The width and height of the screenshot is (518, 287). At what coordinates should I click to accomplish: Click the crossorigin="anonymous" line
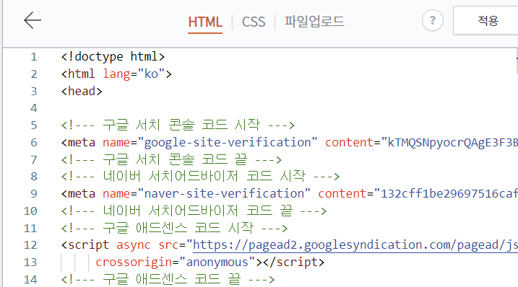[210, 262]
